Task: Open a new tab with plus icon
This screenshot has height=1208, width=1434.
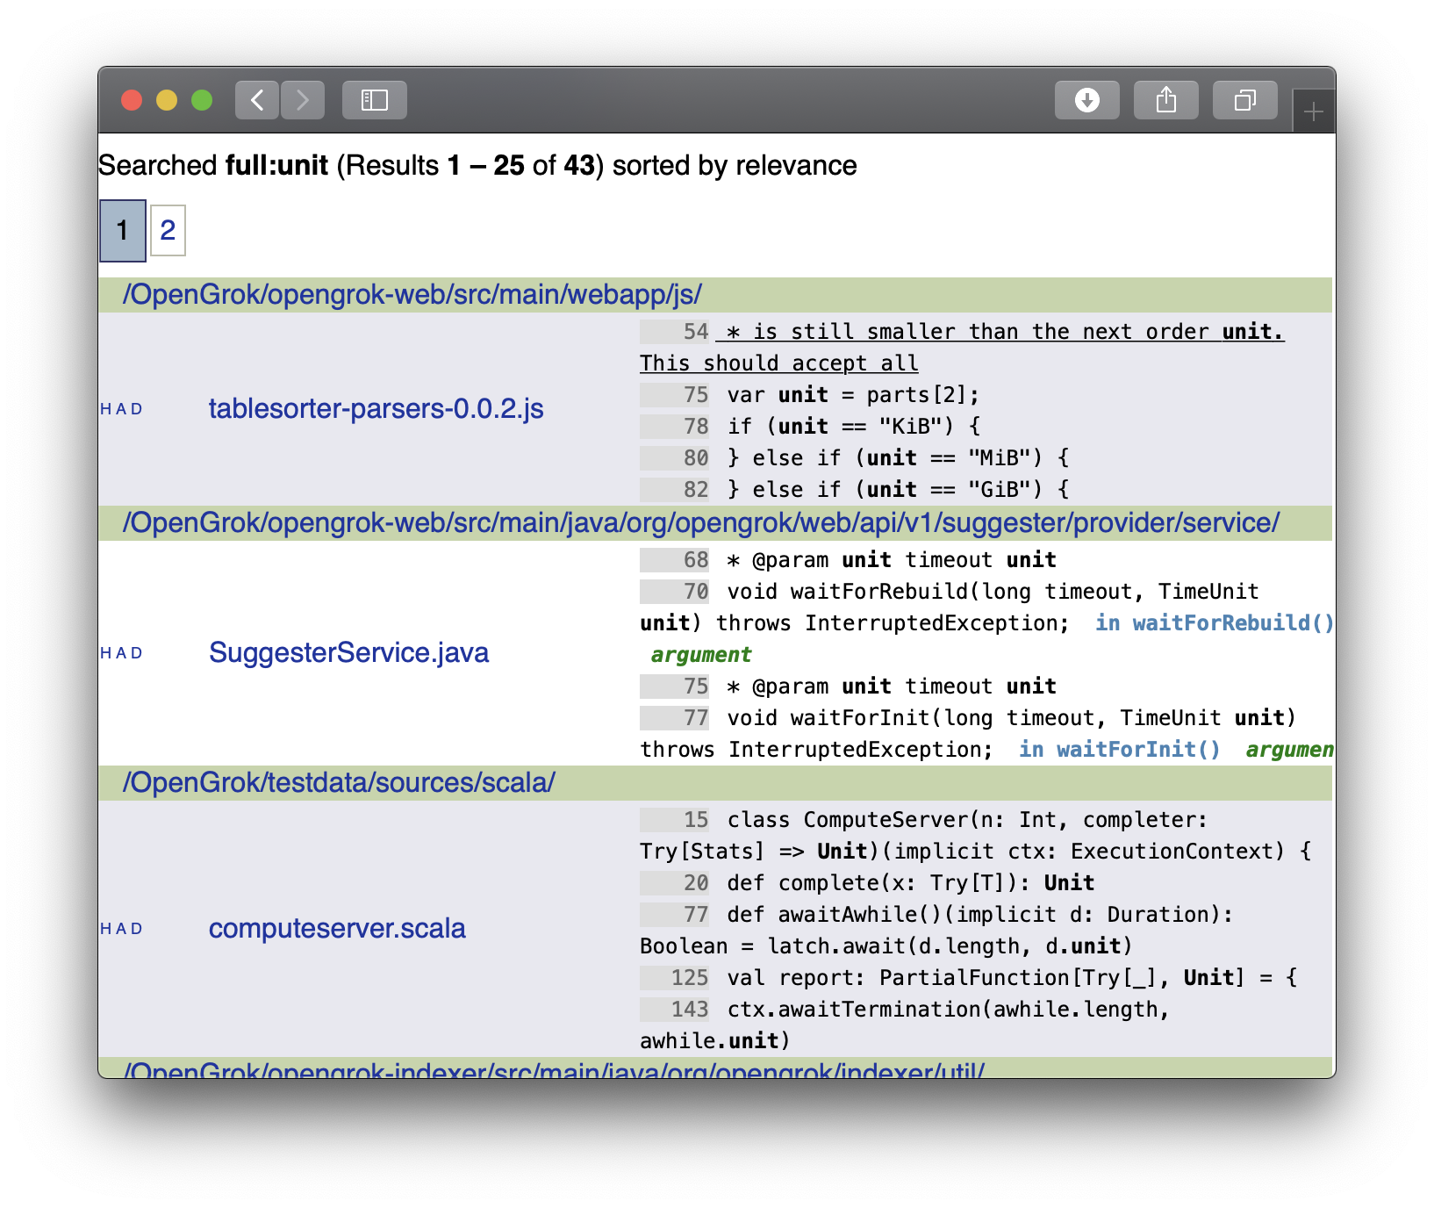Action: pyautogui.click(x=1313, y=111)
